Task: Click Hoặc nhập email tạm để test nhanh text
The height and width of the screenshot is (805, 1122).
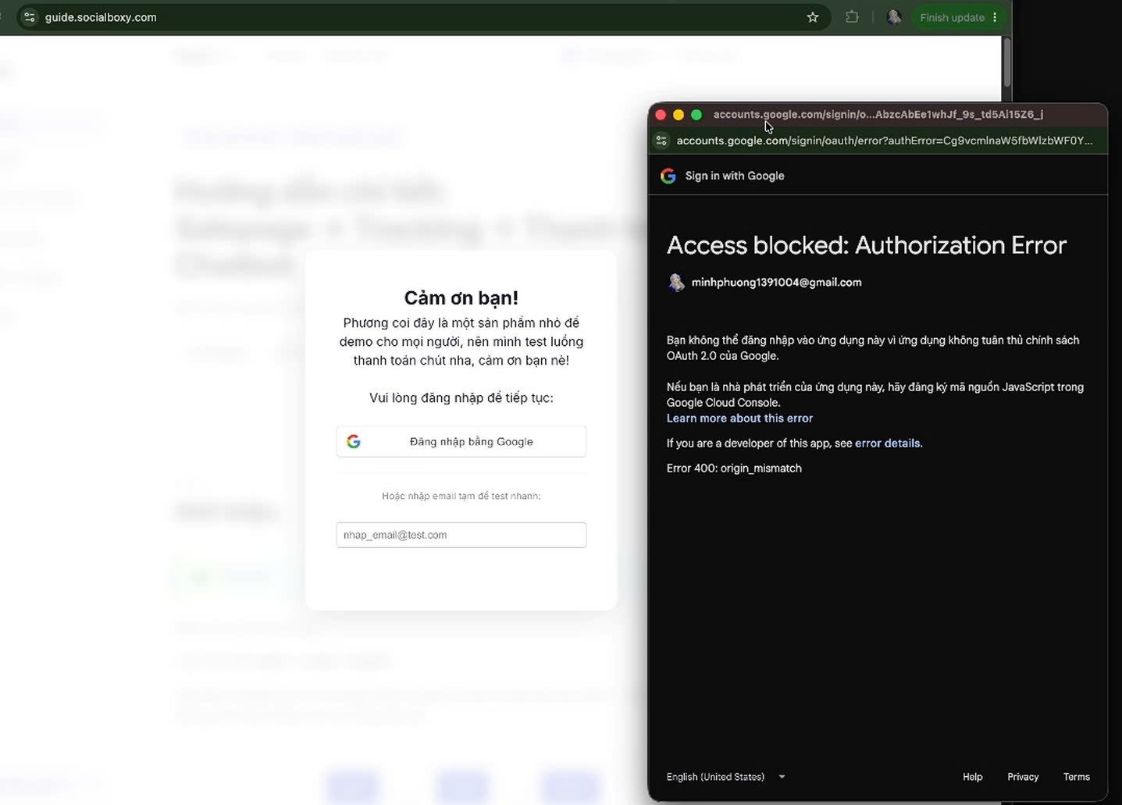Action: 461,496
